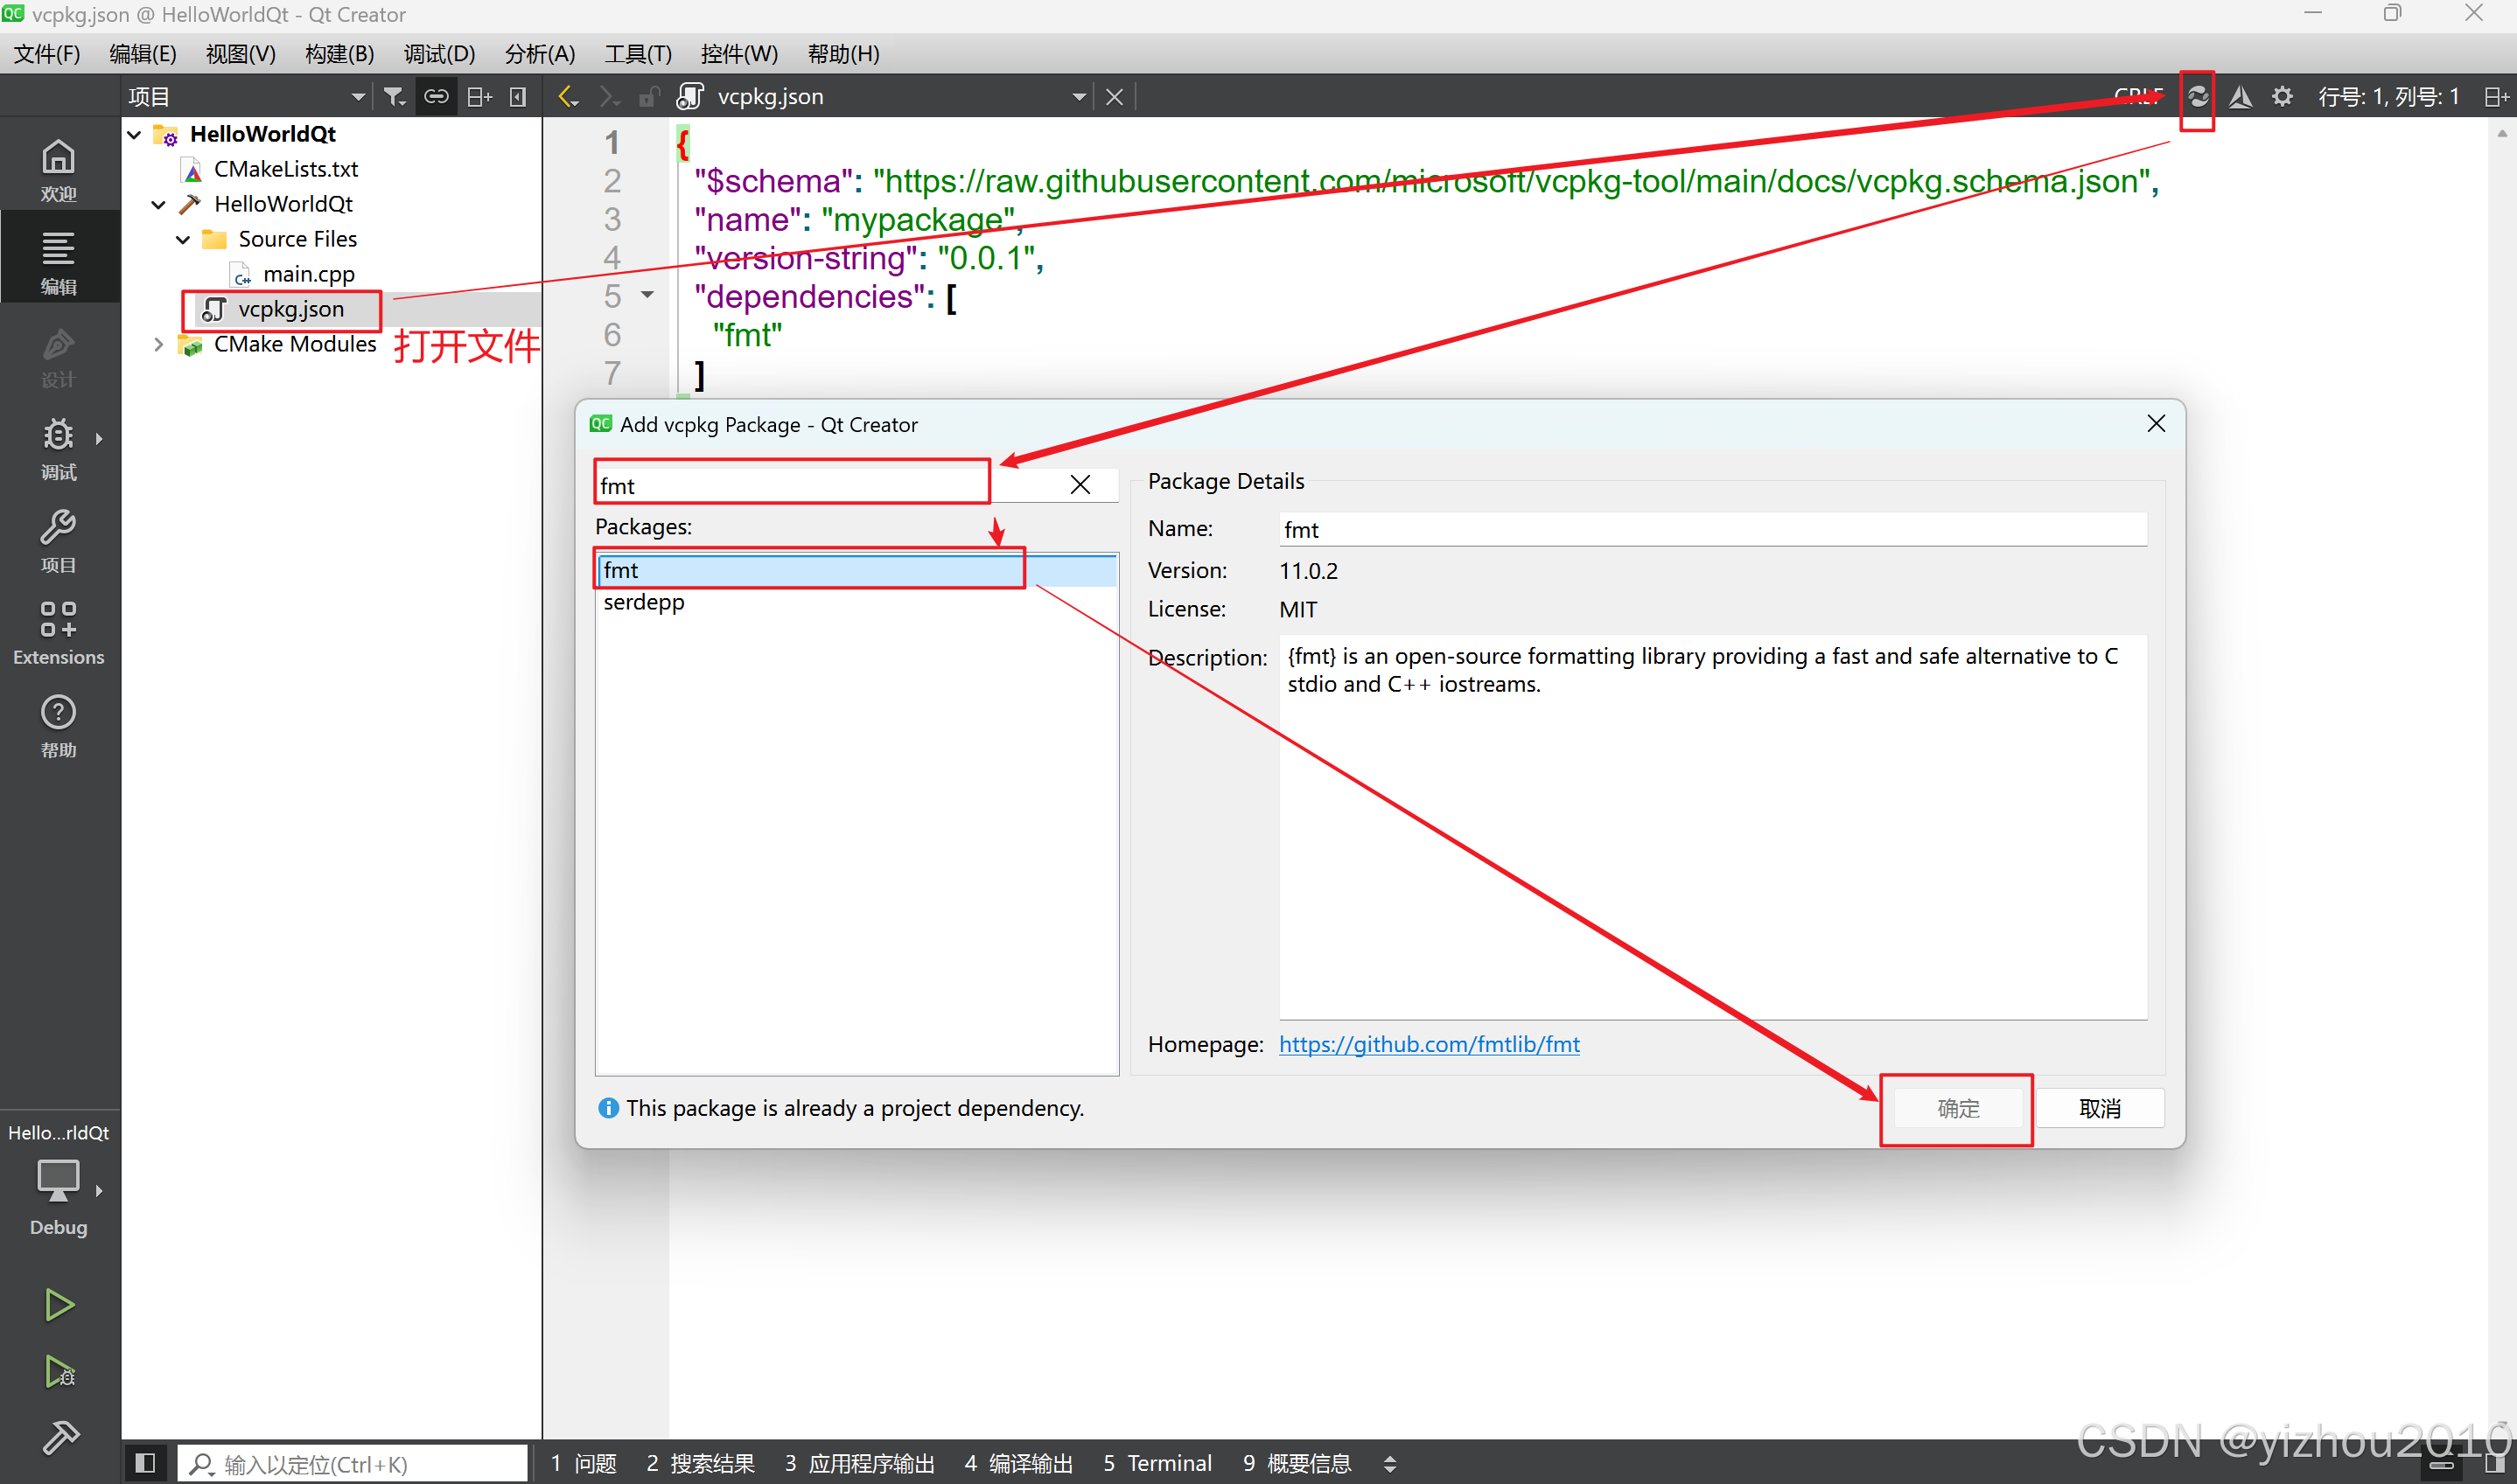Open the fmt GitHub homepage link
Image resolution: width=2517 pixels, height=1484 pixels.
[x=1429, y=1043]
